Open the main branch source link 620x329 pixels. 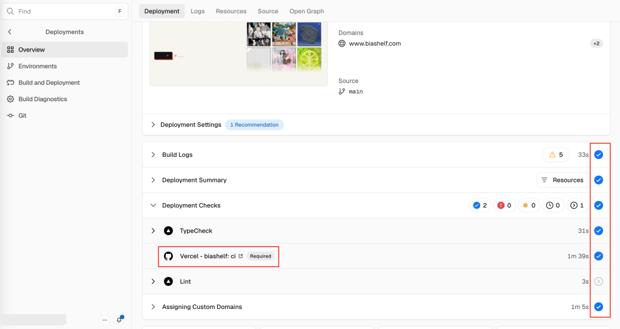356,91
